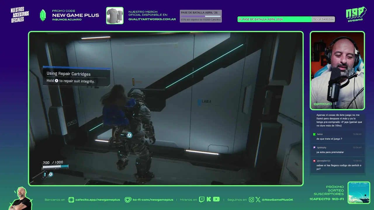Image resolution: width=374 pixels, height=210 pixels.
Task: Click the merch t-shirt thumbnail
Action: [x=115, y=15]
